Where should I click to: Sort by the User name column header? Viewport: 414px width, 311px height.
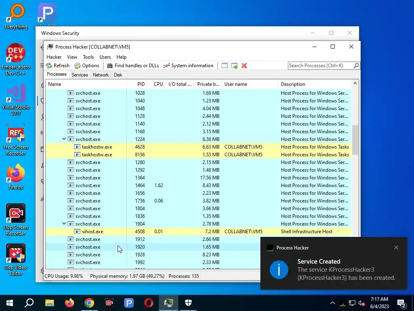250,84
